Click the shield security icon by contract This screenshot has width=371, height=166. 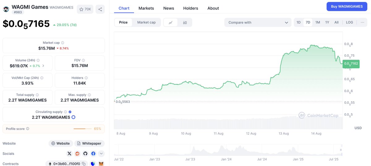coord(93,164)
